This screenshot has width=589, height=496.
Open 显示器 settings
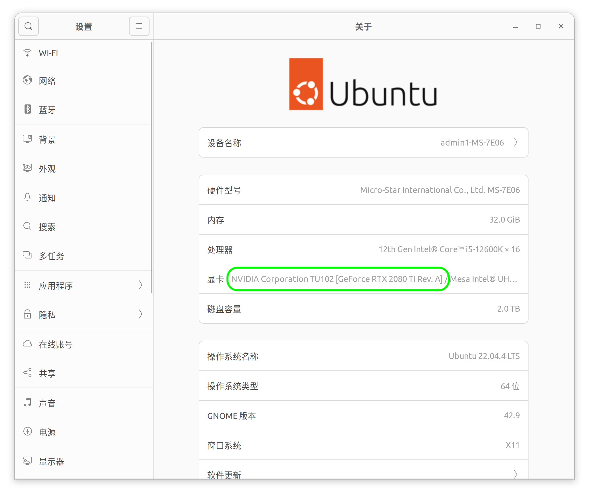84,461
